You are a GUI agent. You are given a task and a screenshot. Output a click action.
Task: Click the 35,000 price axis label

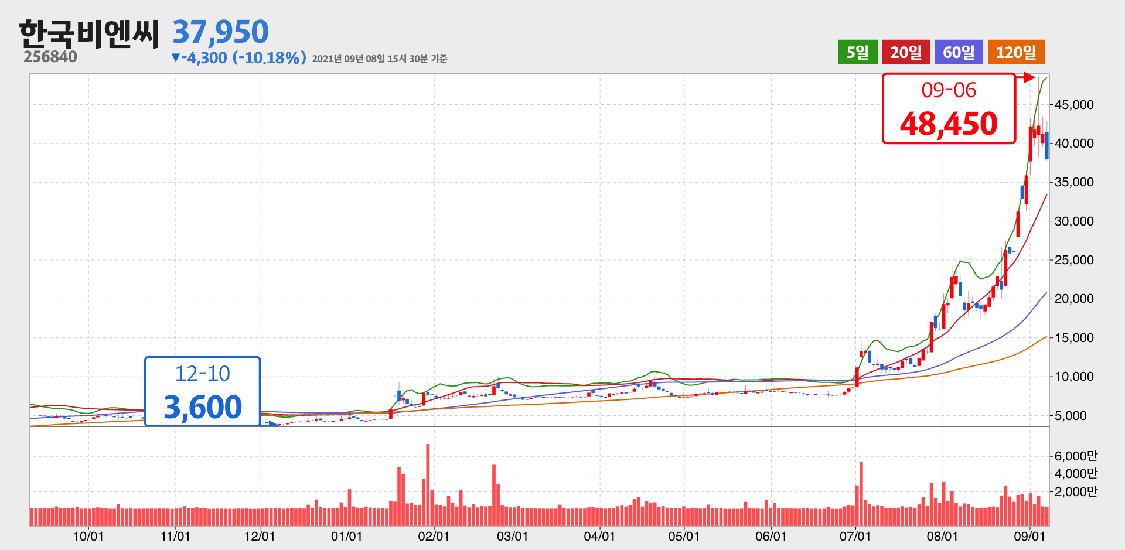click(x=1074, y=182)
